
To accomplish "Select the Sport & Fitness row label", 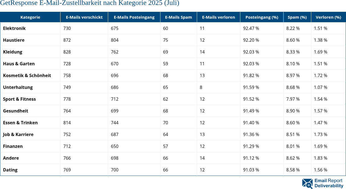I will click(19, 99).
